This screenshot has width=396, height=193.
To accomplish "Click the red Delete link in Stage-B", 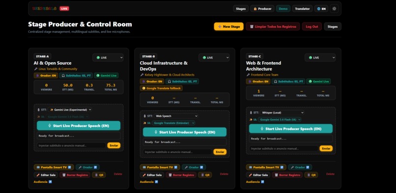I will 224,174.
